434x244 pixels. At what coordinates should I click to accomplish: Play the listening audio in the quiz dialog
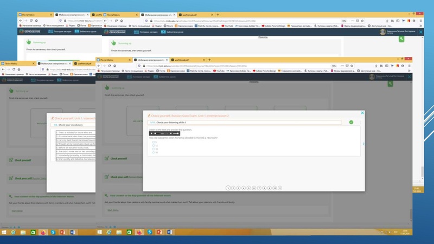coord(152,133)
